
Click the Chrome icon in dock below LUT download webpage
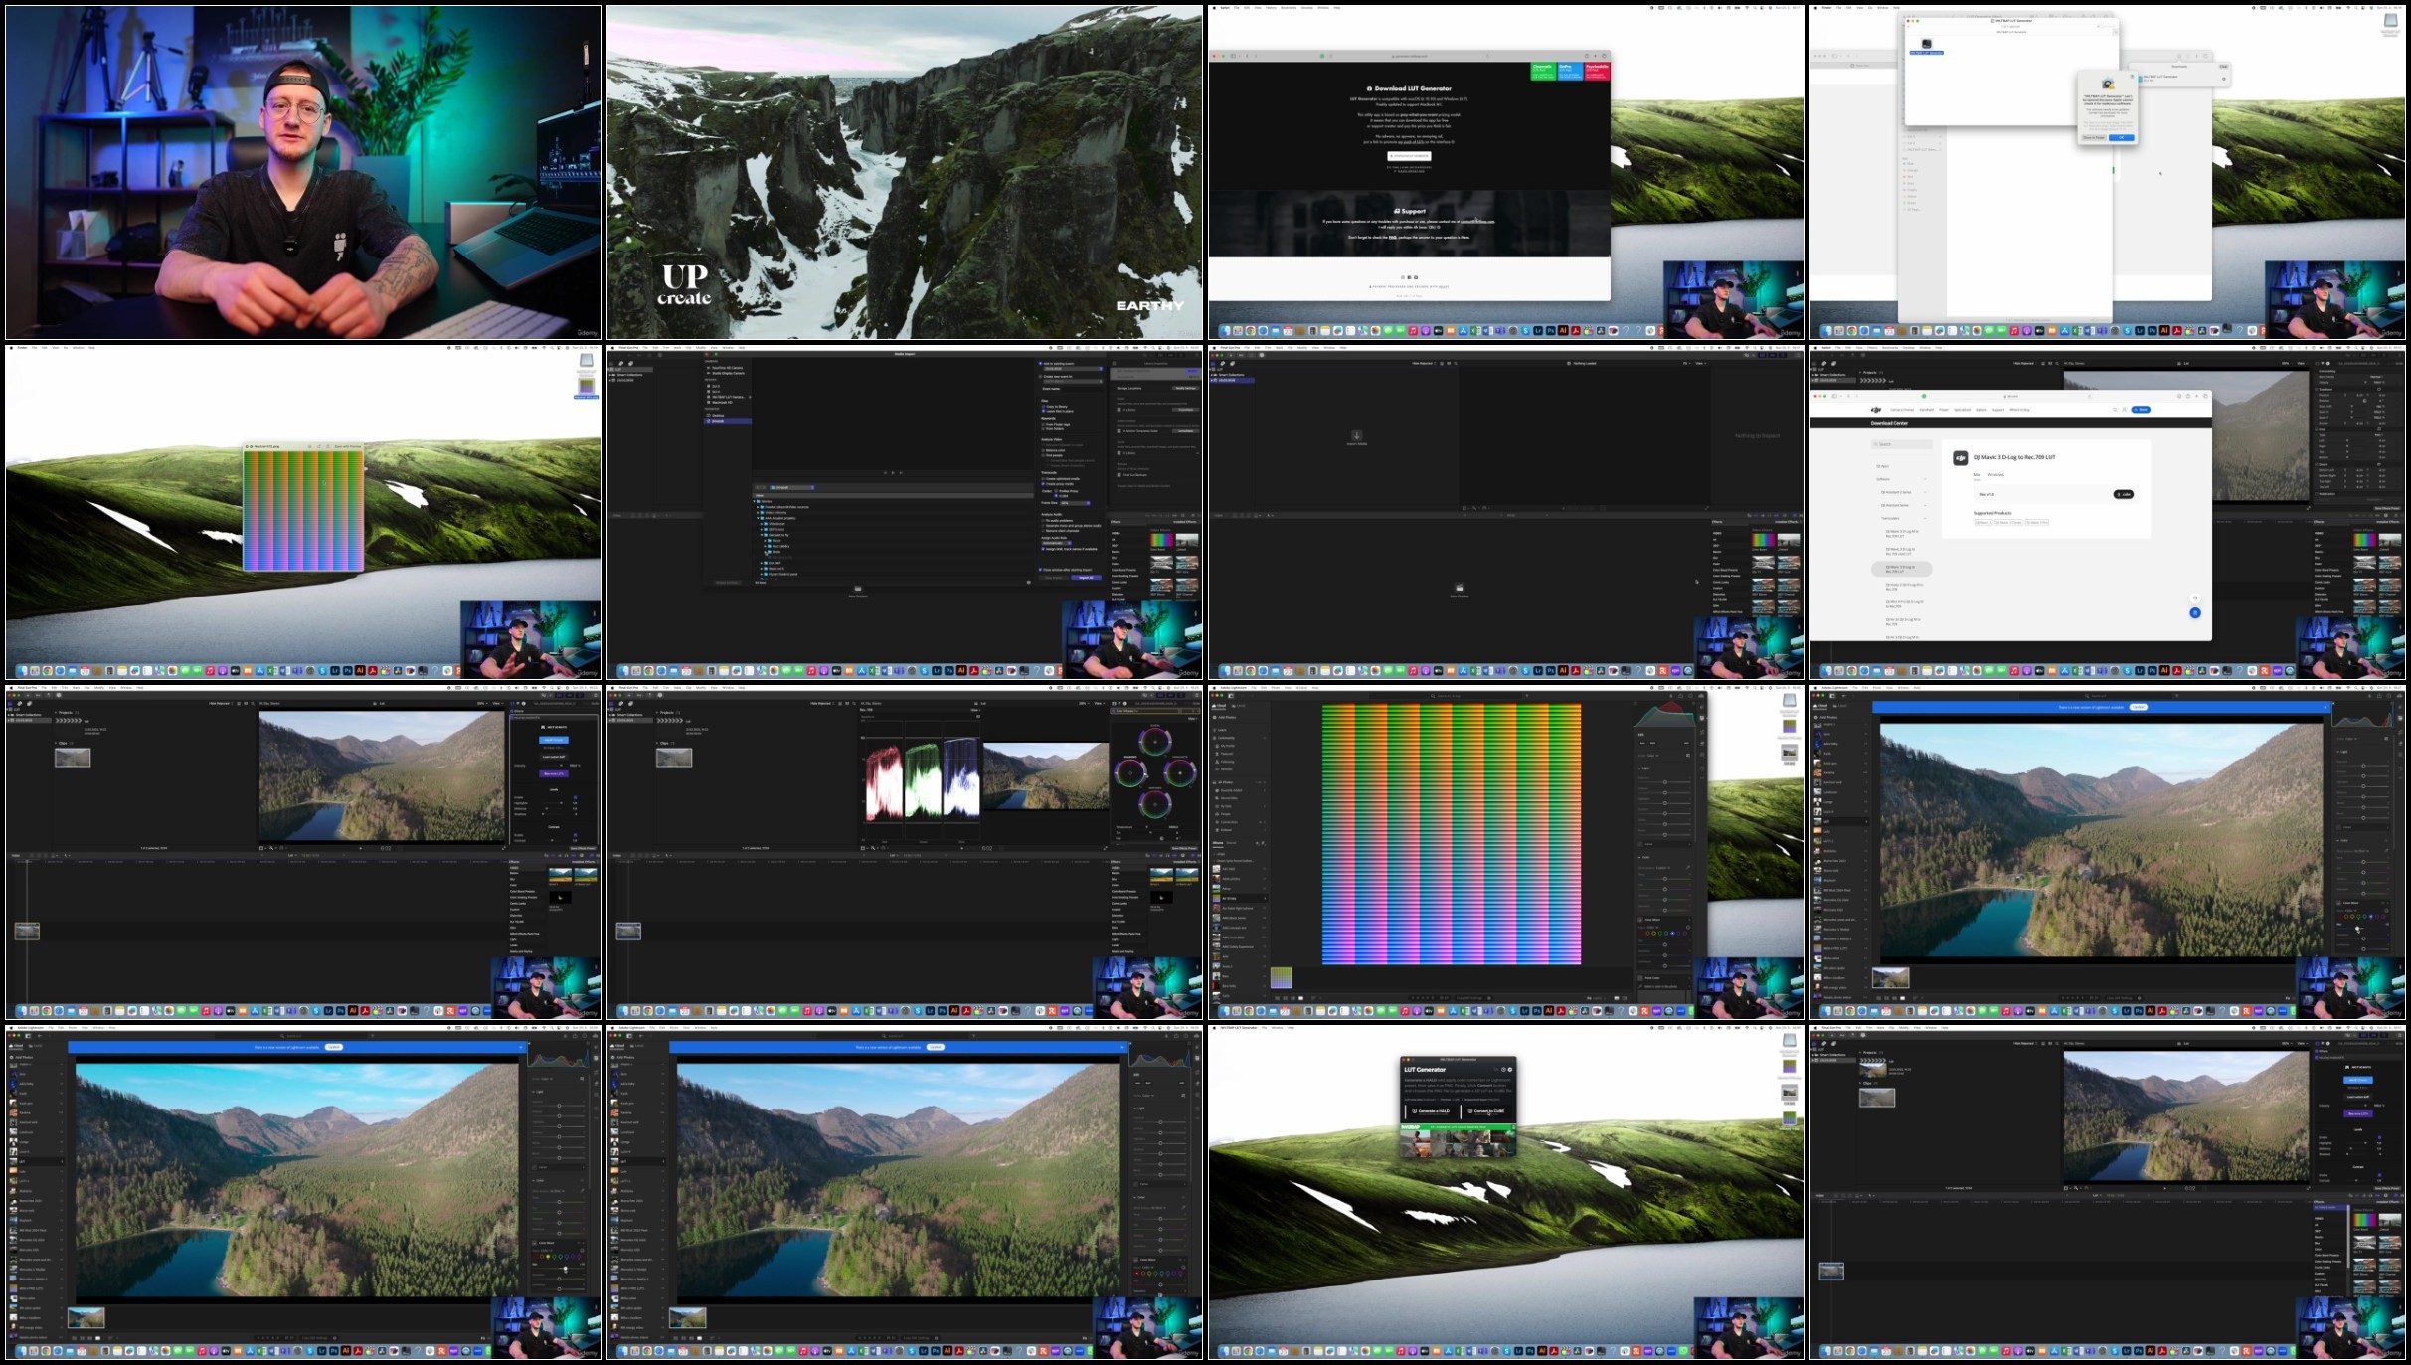(1251, 330)
